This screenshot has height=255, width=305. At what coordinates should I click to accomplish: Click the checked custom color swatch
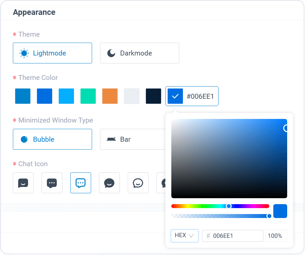175,96
